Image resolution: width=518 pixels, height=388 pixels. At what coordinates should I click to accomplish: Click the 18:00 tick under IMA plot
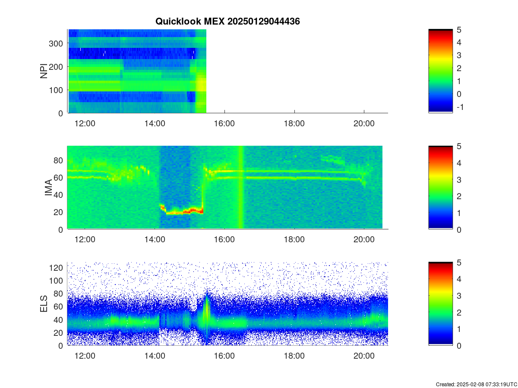click(x=294, y=240)
